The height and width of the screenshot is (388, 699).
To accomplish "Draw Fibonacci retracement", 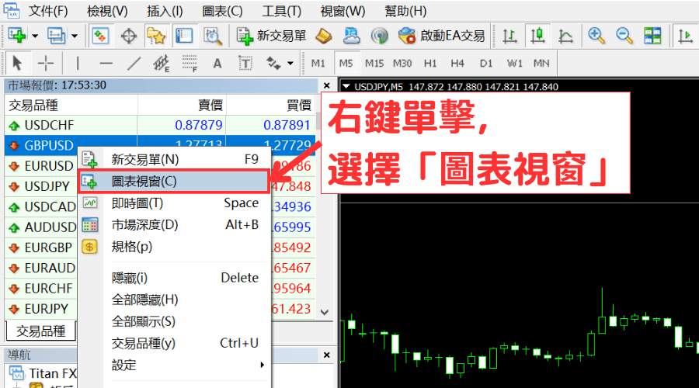I will (x=190, y=64).
